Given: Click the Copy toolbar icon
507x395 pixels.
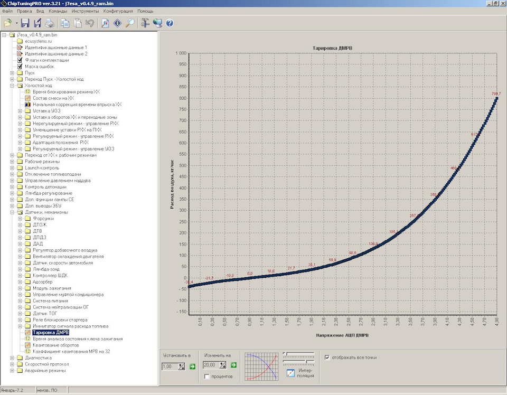Looking at the screenshot, I should (x=65, y=23).
